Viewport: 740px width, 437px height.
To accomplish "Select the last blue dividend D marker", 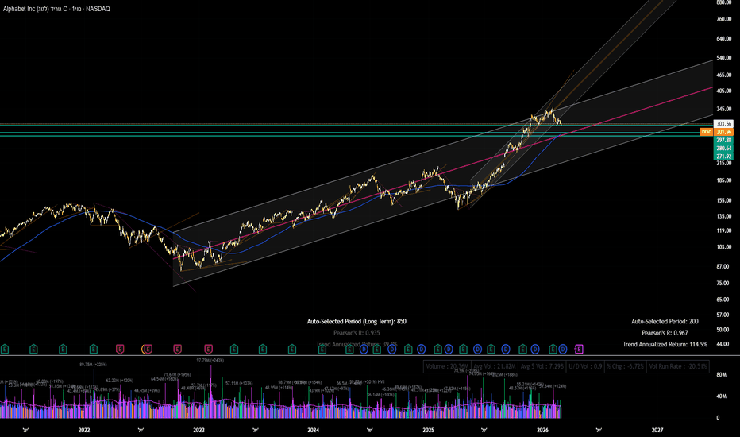I will click(x=563, y=349).
